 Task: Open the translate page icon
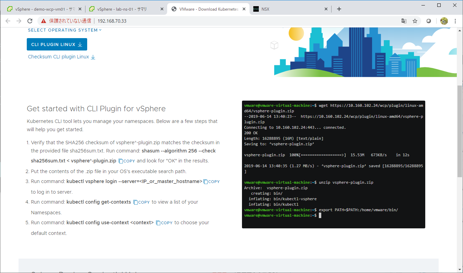click(404, 21)
